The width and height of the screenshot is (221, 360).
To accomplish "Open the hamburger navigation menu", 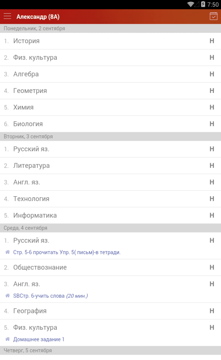I will pos(7,16).
